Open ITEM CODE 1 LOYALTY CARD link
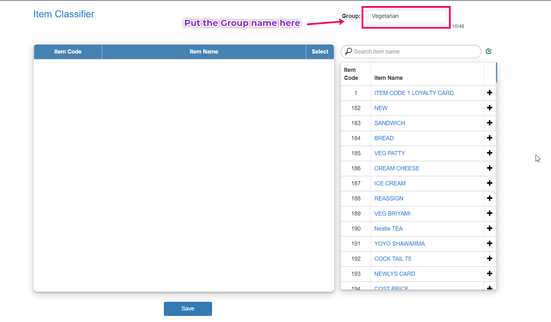 (414, 93)
